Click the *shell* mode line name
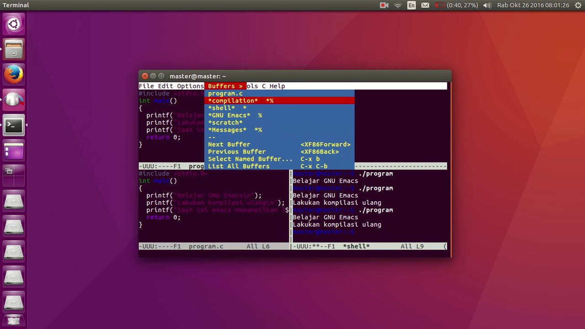This screenshot has width=585, height=329. [356, 246]
